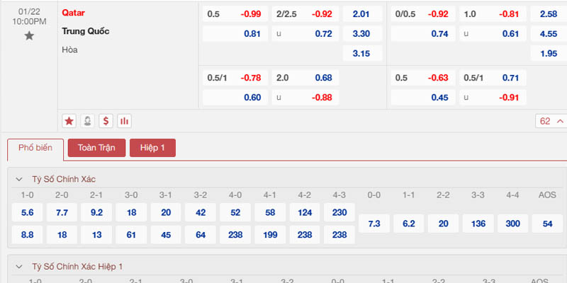Pick first half under odds 0.61
Image resolution: width=567 pixels, height=283 pixels.
point(493,34)
